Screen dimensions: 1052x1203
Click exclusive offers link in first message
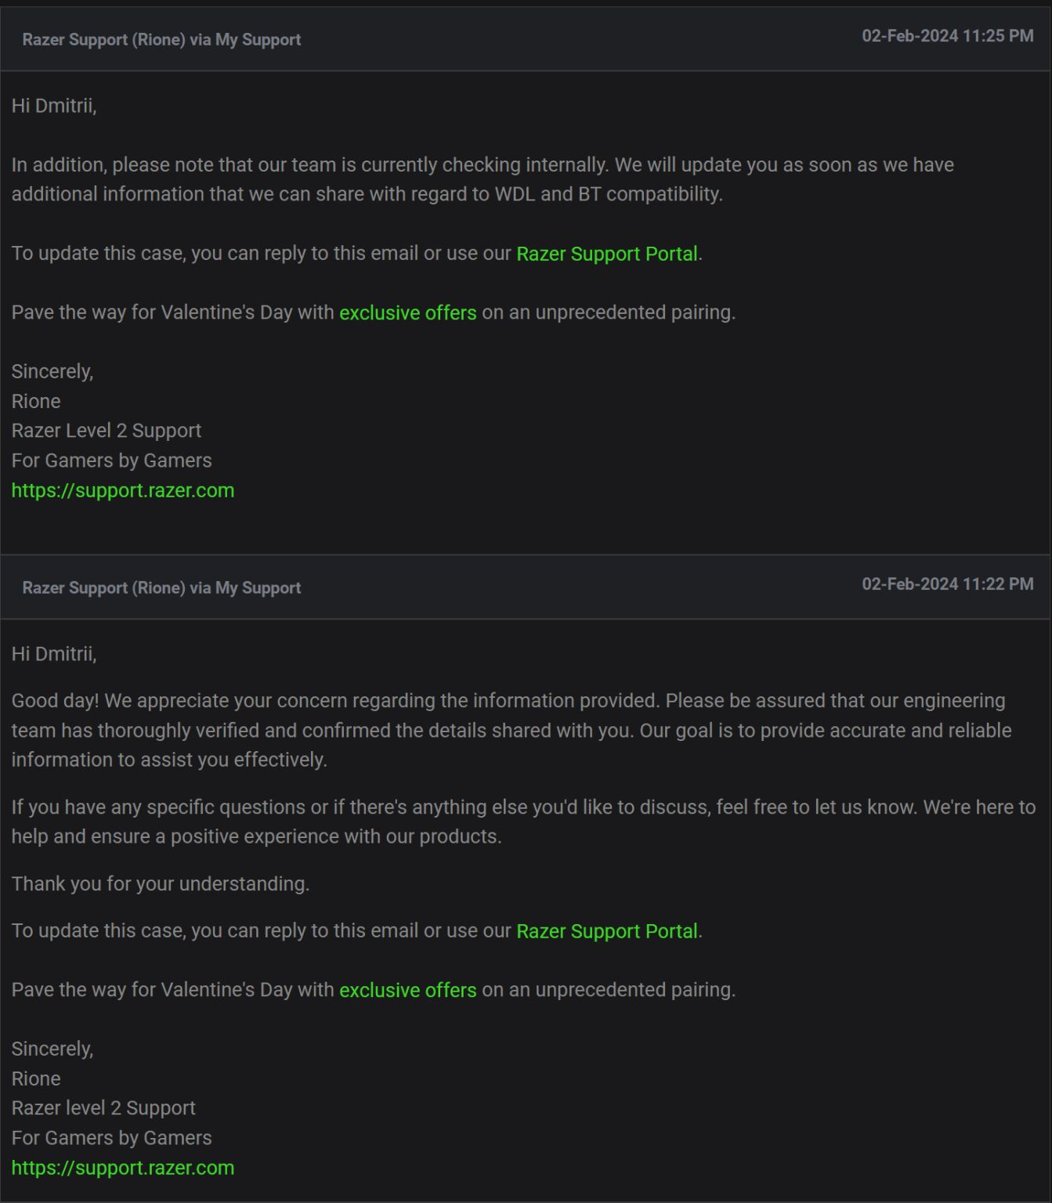(x=407, y=312)
